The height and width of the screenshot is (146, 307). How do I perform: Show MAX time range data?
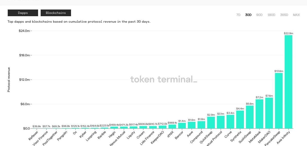[296, 15]
